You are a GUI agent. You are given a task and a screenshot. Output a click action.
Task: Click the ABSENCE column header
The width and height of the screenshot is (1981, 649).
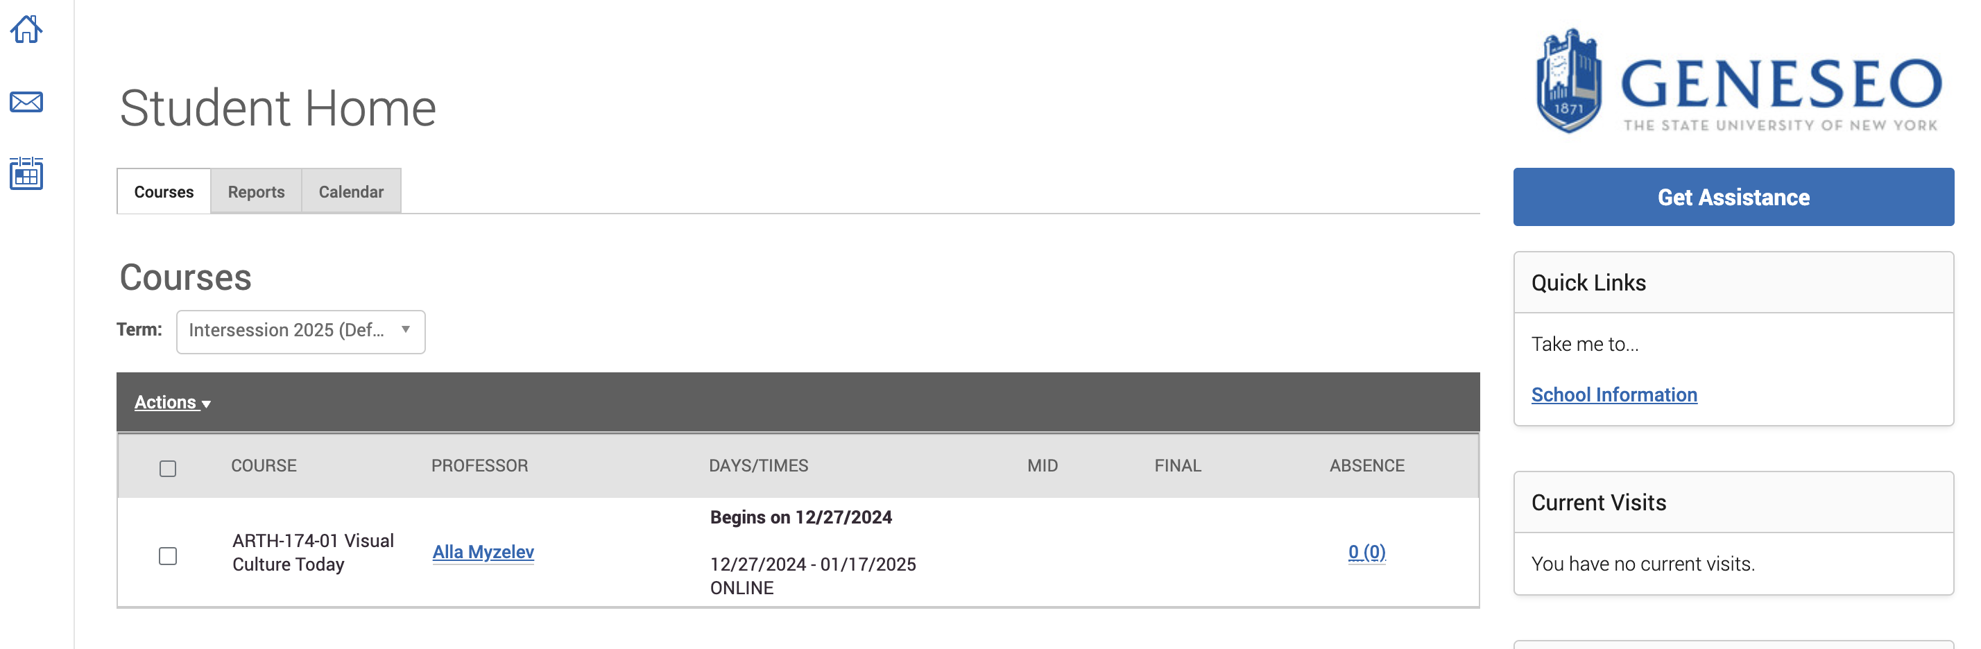pyautogui.click(x=1366, y=465)
